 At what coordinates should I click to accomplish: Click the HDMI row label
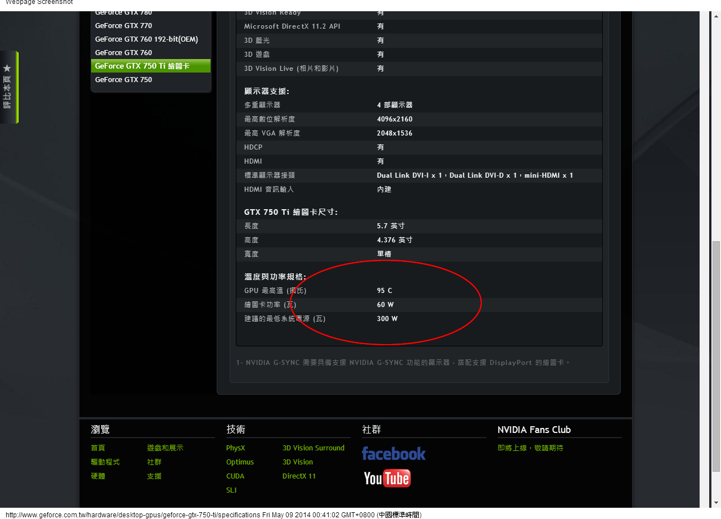pyautogui.click(x=253, y=161)
